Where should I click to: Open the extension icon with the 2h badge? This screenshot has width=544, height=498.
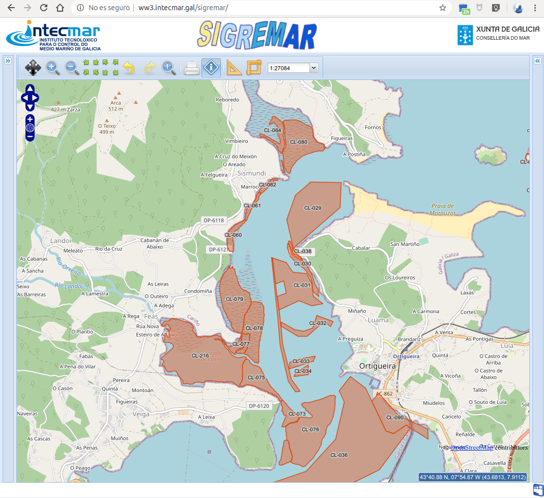(x=464, y=9)
